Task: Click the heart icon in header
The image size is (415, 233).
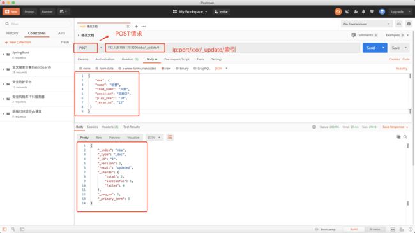Action: 372,11
